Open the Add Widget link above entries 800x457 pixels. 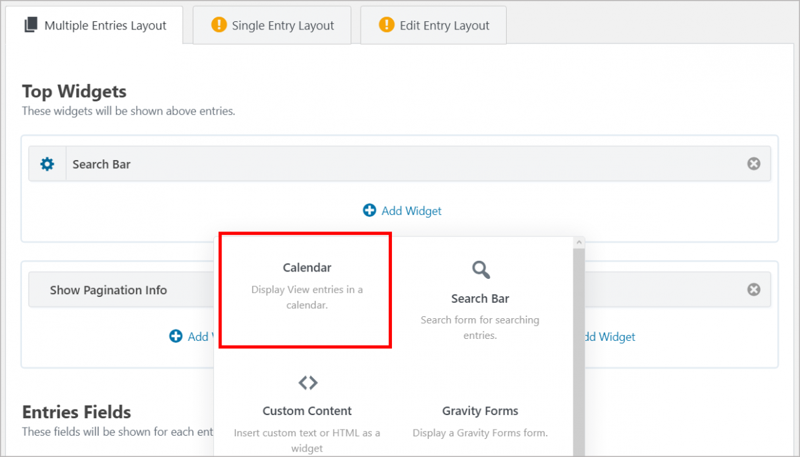tap(411, 210)
